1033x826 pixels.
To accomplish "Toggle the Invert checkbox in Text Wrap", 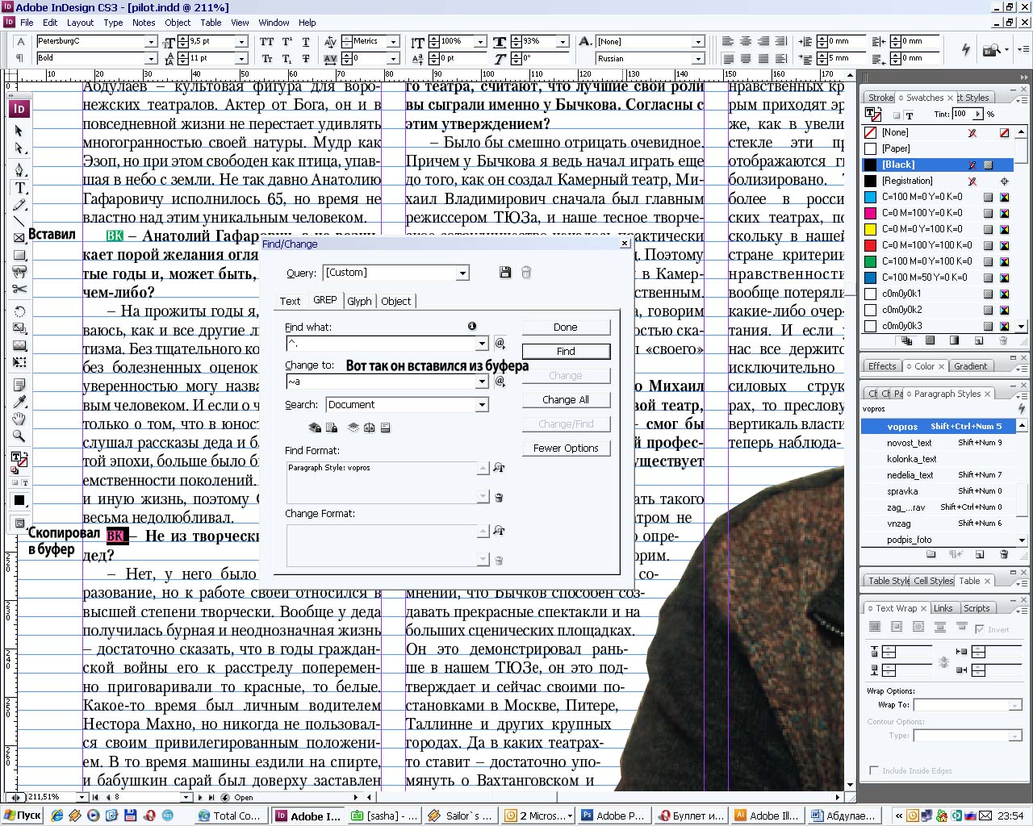I will coord(980,629).
